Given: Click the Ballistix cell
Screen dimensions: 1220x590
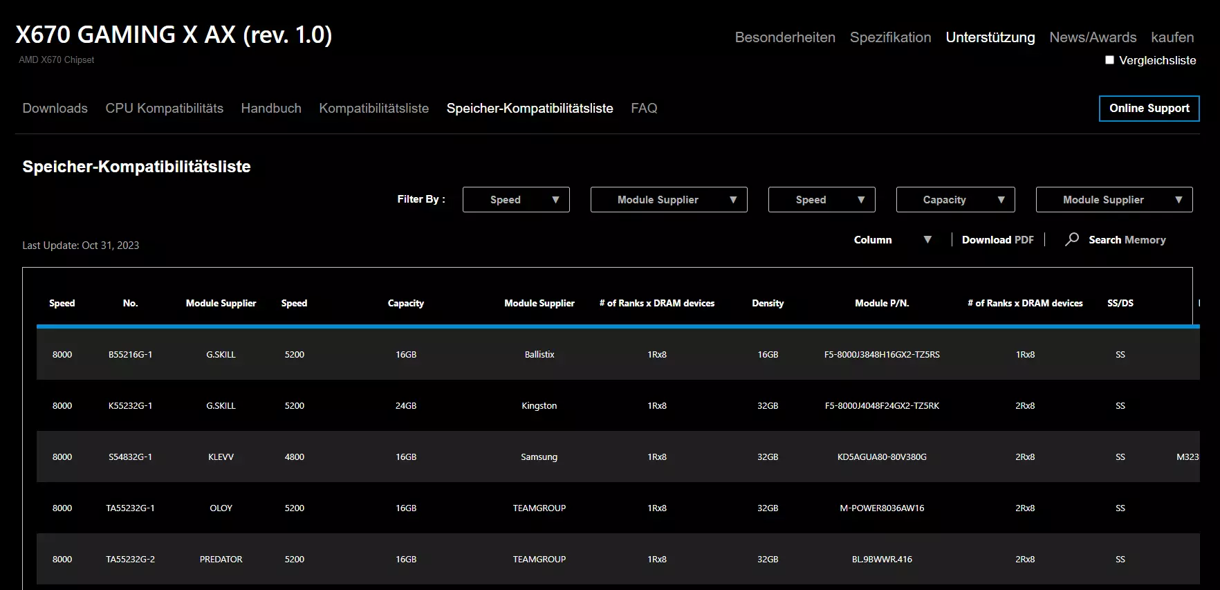Looking at the screenshot, I should 539,354.
